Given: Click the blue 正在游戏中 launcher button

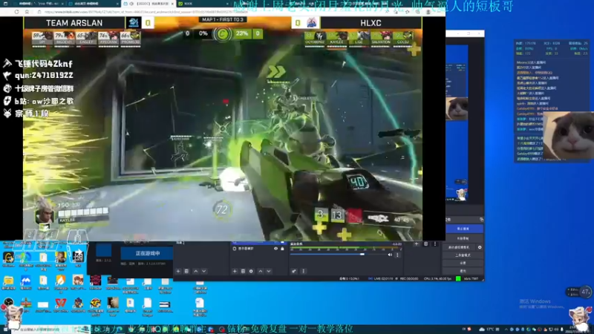Looking at the screenshot, I should click(147, 253).
